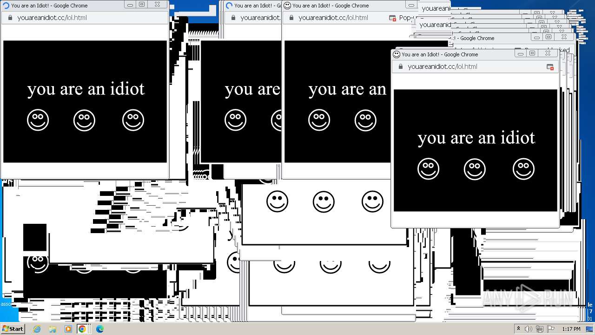The image size is (595, 335).
Task: Select the URL in the front window's address bar
Action: click(443, 67)
